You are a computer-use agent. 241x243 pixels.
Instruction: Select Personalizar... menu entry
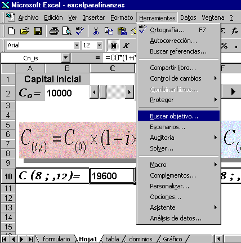[178, 186]
